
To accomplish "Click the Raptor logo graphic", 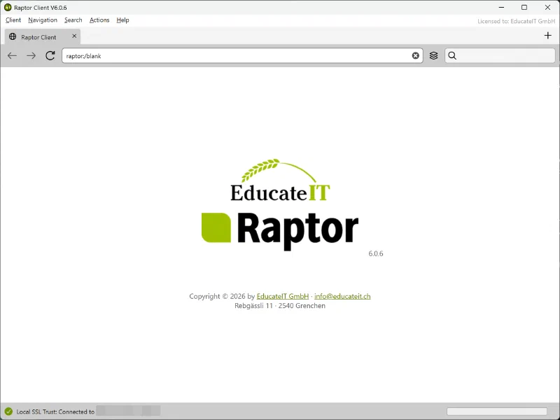I will (280, 231).
